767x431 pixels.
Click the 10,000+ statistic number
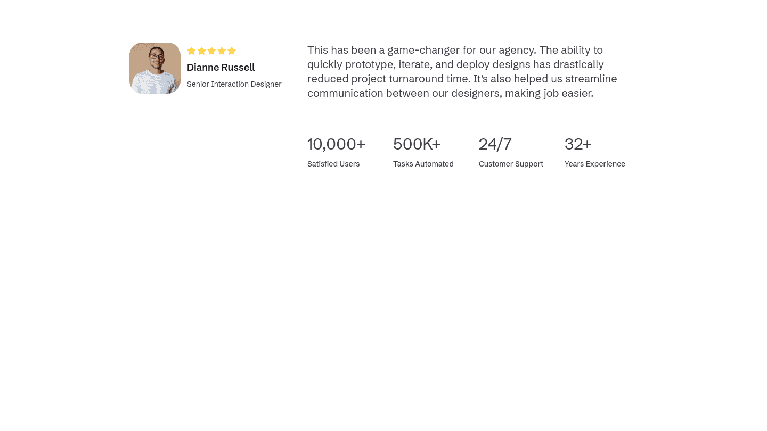tap(336, 144)
